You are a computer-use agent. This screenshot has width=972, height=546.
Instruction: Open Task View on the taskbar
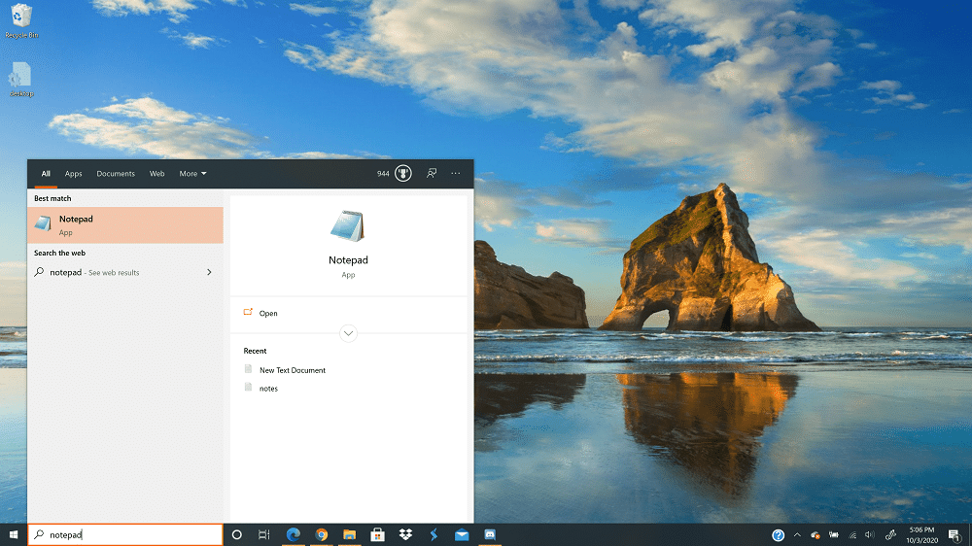264,534
